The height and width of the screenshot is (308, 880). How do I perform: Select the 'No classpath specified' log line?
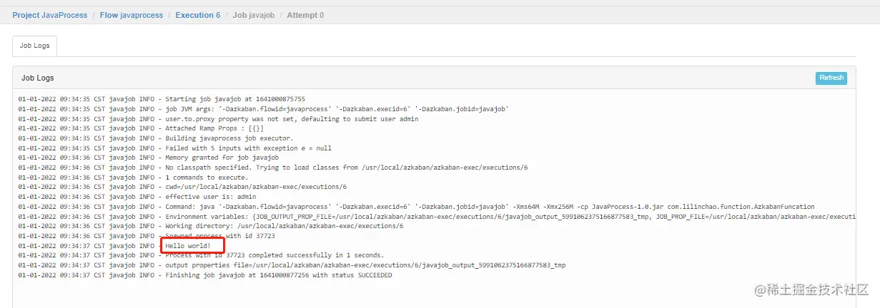[273, 168]
